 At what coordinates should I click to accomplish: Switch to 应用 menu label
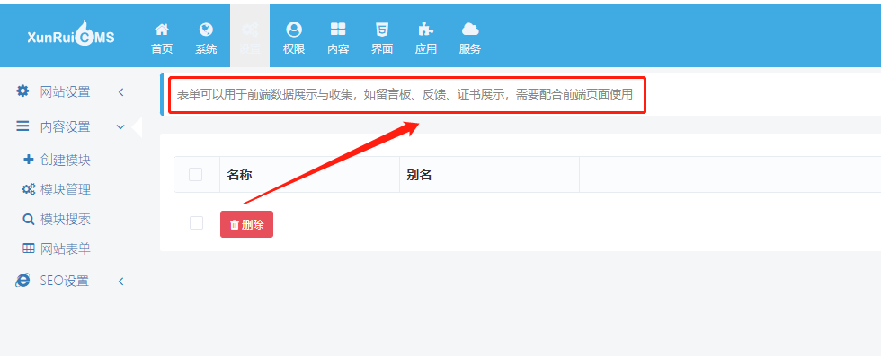(x=426, y=48)
